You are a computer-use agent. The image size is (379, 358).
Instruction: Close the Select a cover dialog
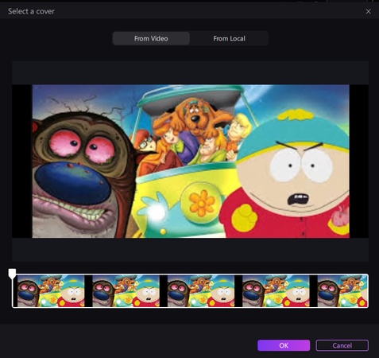(x=368, y=11)
